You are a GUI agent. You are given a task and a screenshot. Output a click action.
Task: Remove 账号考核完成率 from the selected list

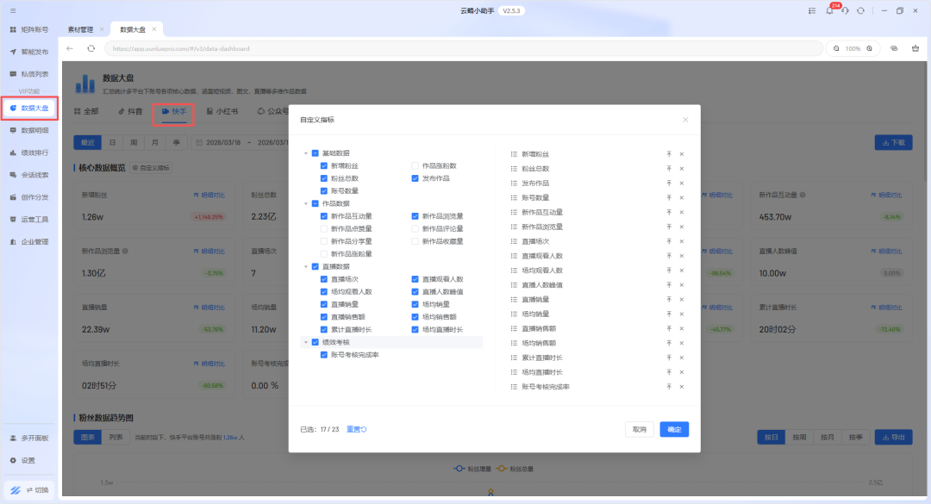(x=681, y=387)
